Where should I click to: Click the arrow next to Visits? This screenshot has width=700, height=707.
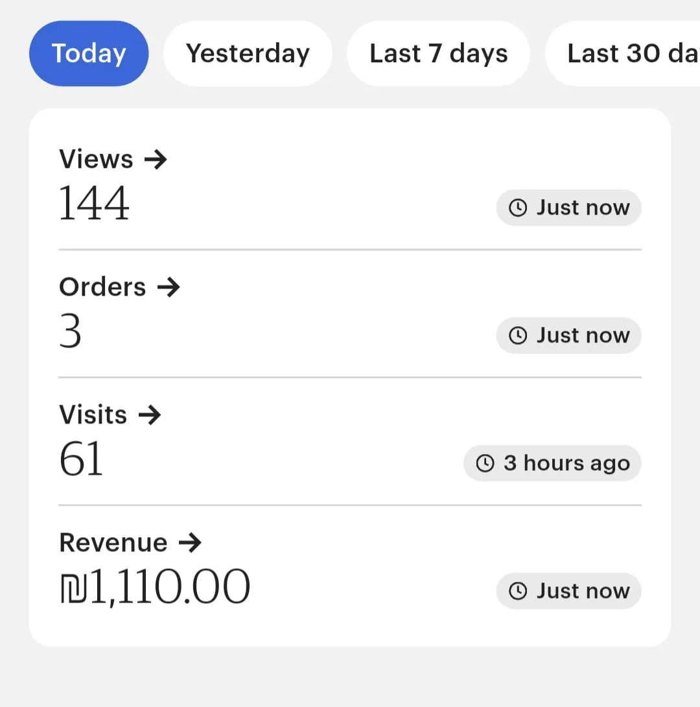[150, 415]
